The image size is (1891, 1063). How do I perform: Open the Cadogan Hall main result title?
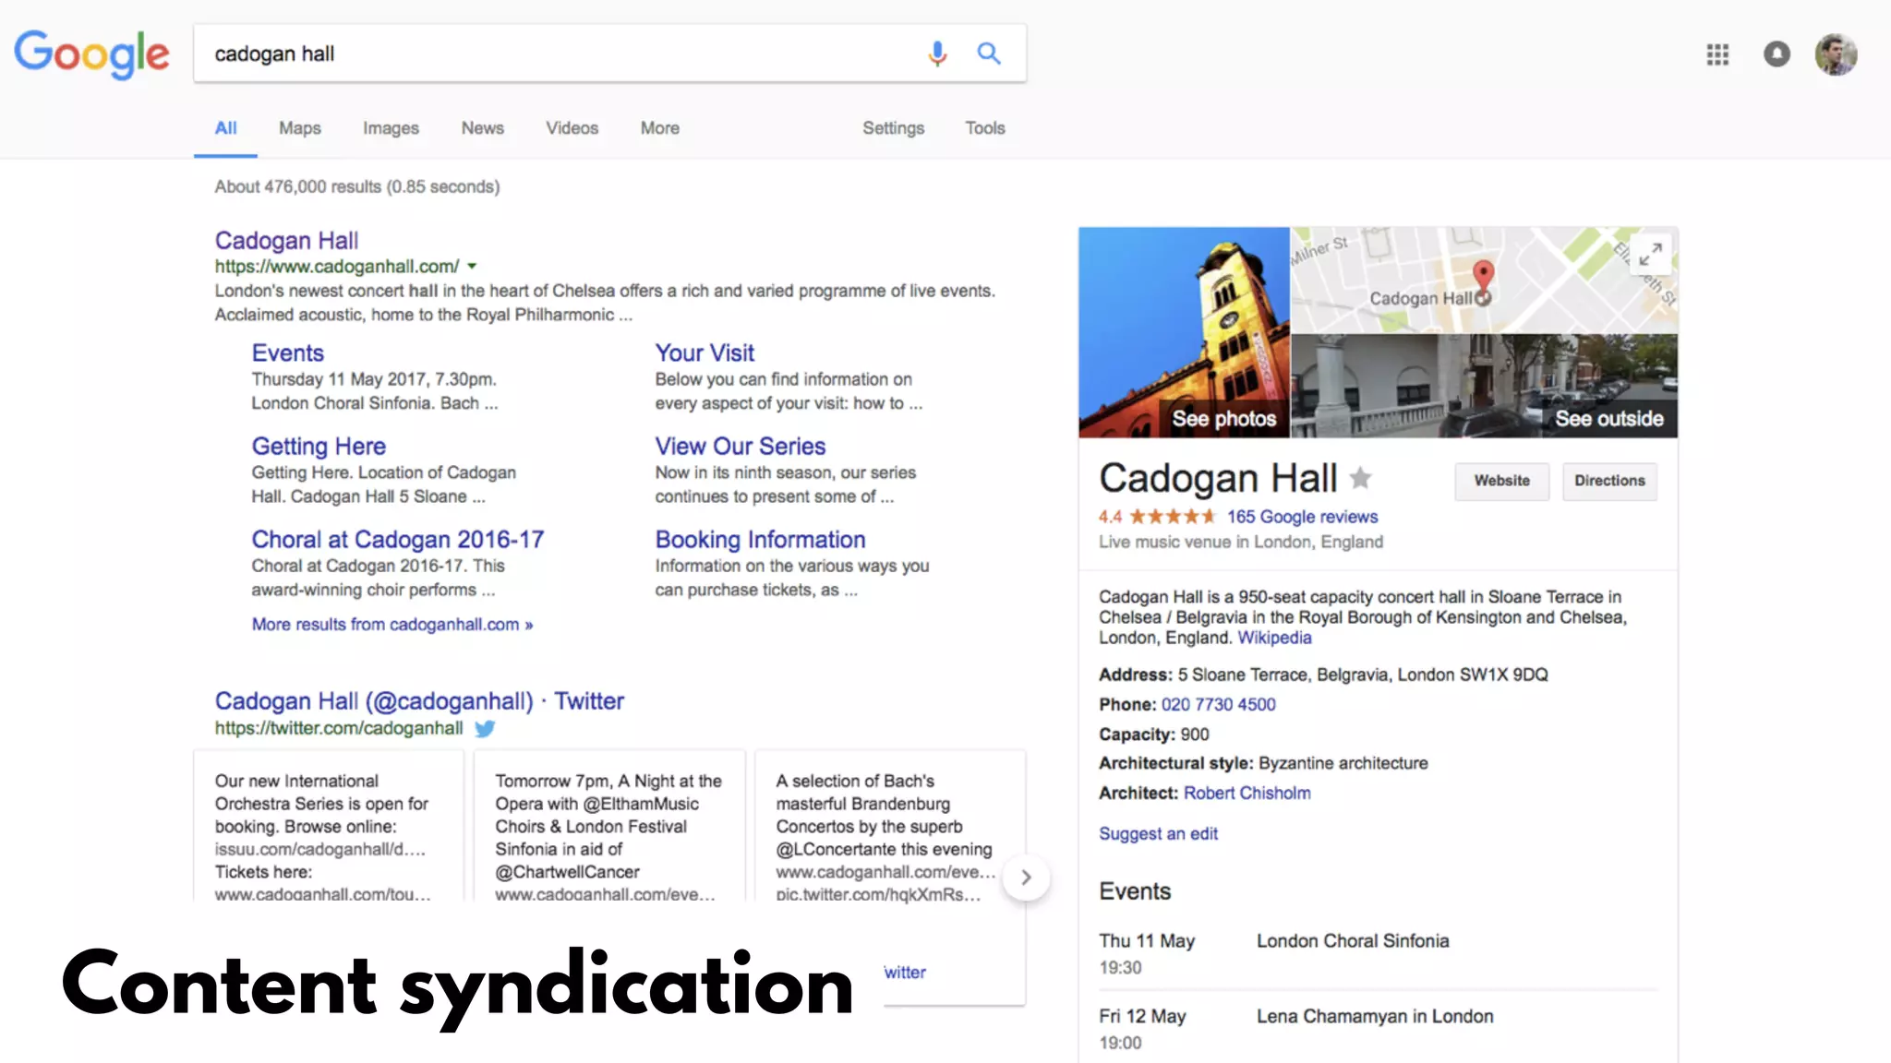(286, 241)
